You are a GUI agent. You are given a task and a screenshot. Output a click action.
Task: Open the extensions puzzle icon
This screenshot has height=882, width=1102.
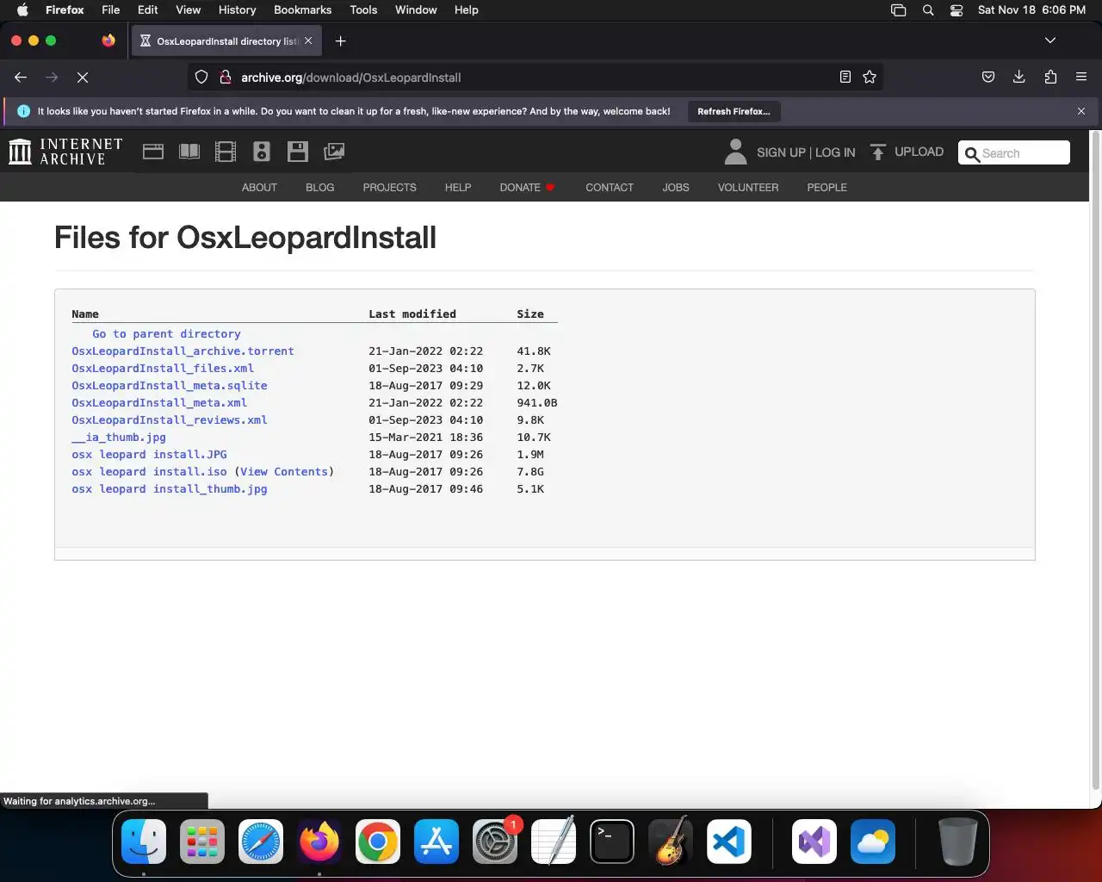pos(1050,78)
